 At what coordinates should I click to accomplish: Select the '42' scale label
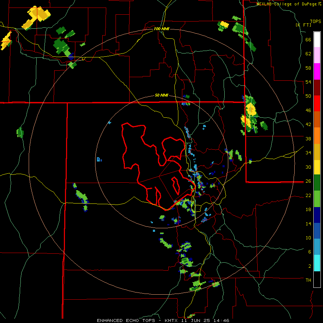[308, 125]
